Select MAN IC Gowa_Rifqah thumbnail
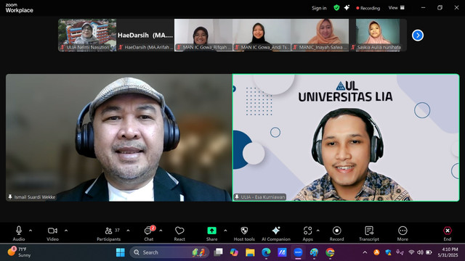465x261 pixels. (203, 36)
